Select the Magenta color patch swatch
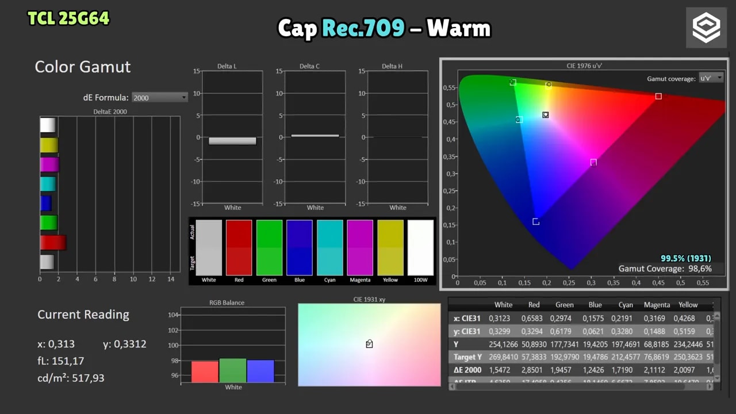Screen dimensions: 736x414 (360, 247)
